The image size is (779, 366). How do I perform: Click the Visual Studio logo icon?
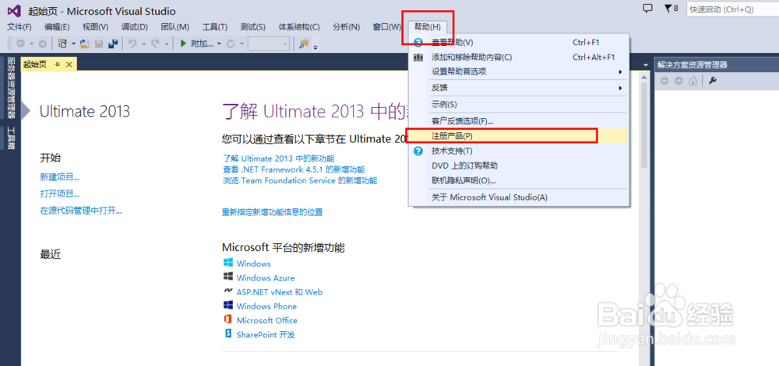[13, 10]
